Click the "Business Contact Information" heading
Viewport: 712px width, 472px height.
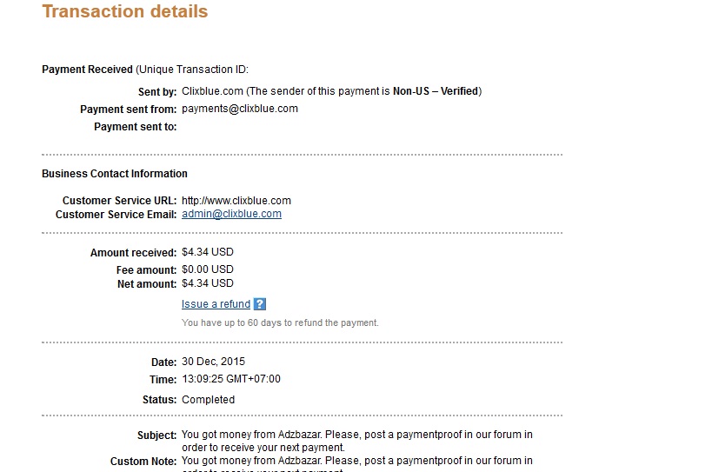pyautogui.click(x=115, y=174)
